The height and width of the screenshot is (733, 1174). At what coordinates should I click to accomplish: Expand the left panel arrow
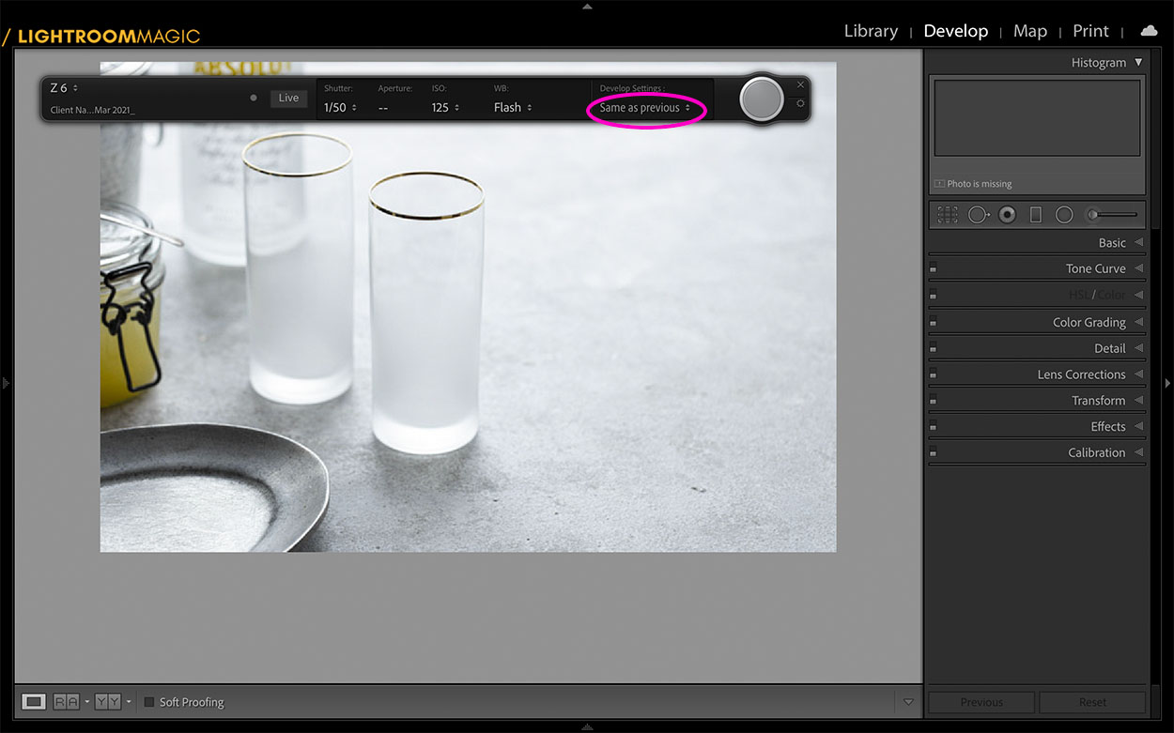[x=6, y=383]
